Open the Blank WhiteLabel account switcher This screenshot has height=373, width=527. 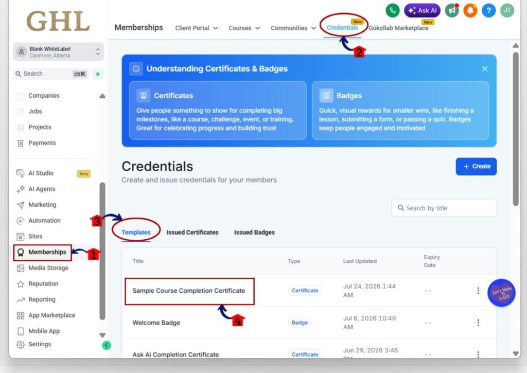pos(58,52)
